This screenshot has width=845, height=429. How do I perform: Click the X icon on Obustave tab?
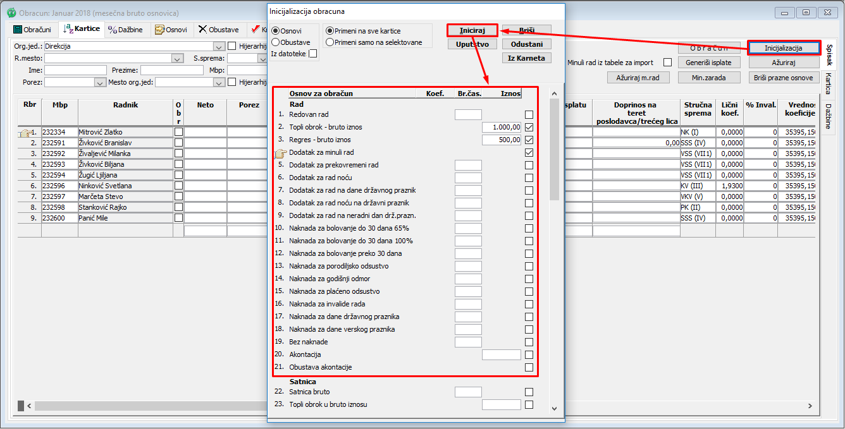pyautogui.click(x=202, y=30)
